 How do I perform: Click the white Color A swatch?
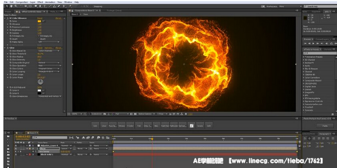pyautogui.click(x=40, y=90)
